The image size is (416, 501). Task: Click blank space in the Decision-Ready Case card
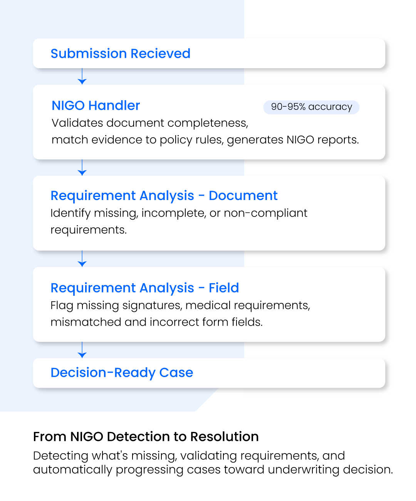(x=289, y=373)
